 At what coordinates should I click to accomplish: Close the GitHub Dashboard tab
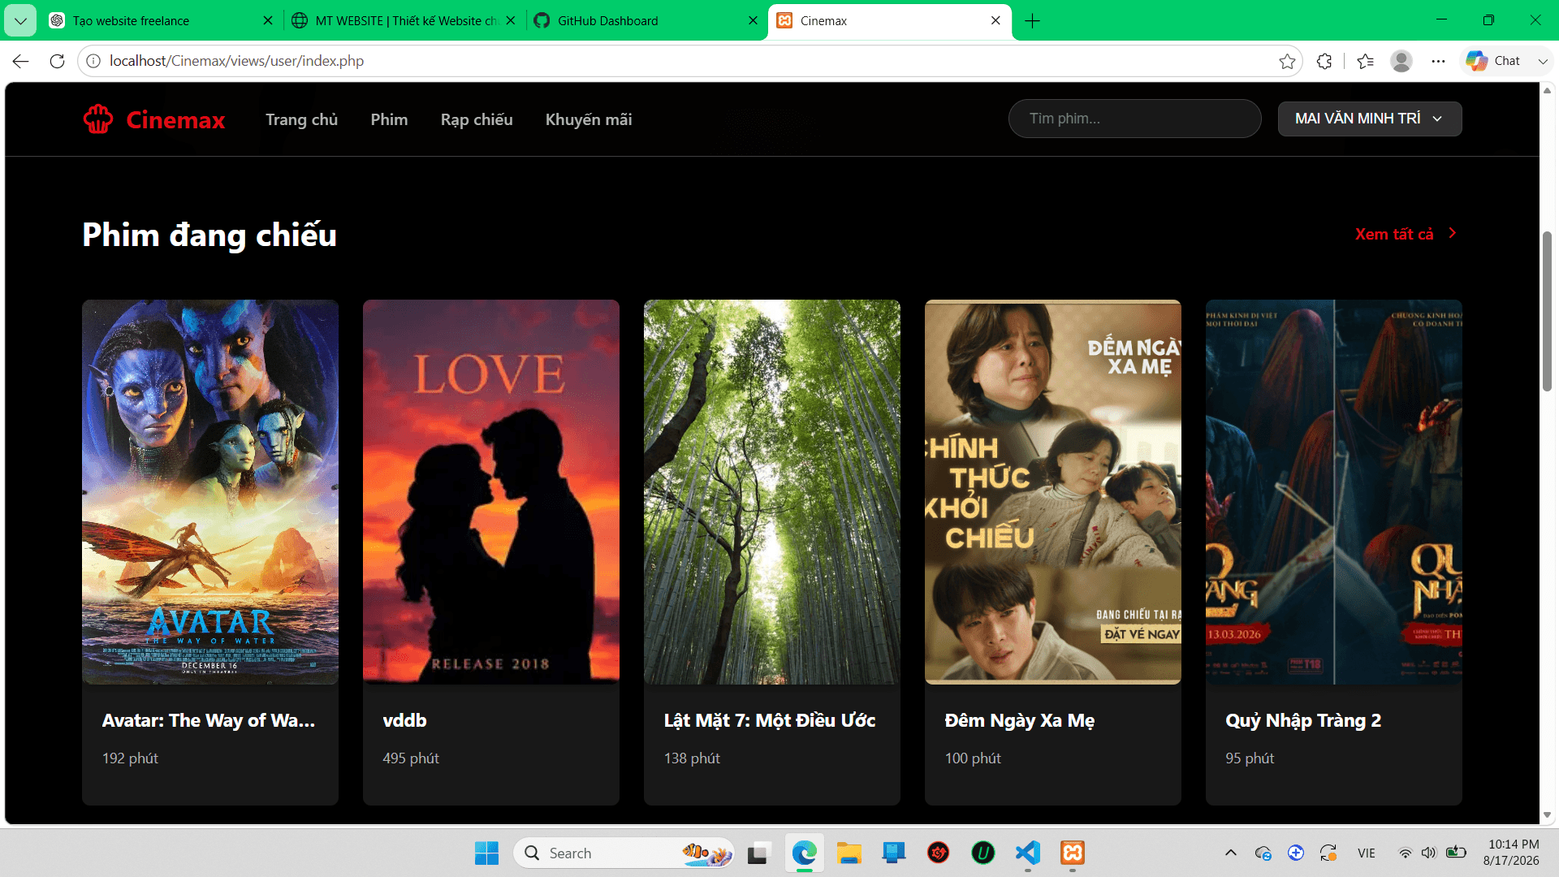click(x=753, y=21)
